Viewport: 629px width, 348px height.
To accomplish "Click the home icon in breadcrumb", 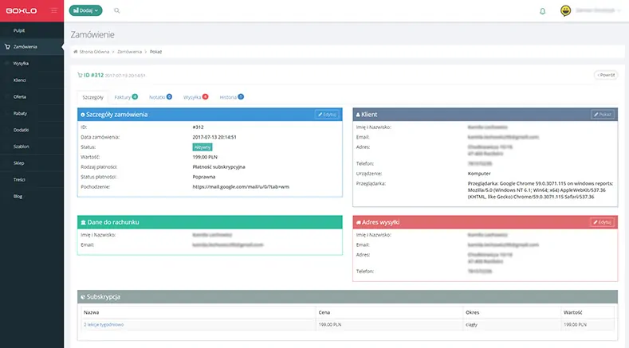I will (x=75, y=51).
